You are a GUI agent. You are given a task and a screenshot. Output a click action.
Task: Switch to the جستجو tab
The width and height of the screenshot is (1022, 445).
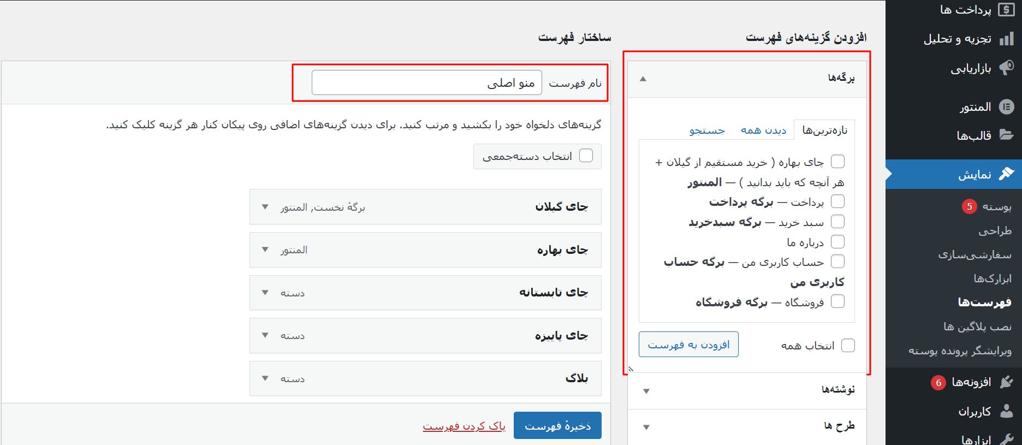coord(707,130)
